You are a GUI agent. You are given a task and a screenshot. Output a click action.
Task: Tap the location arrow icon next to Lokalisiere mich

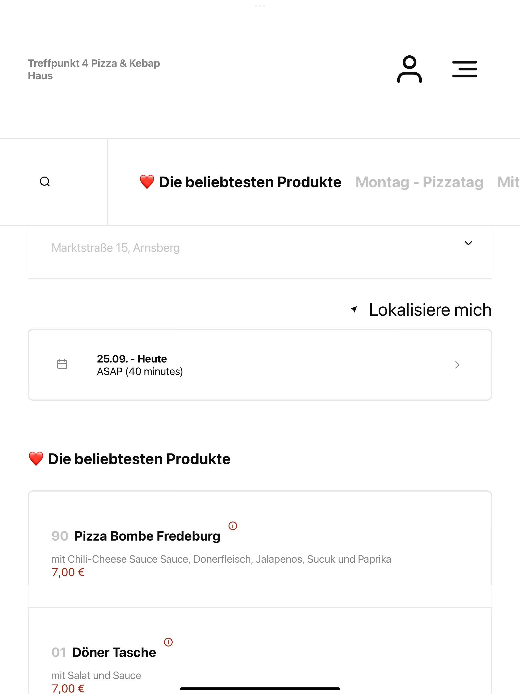coord(354,310)
